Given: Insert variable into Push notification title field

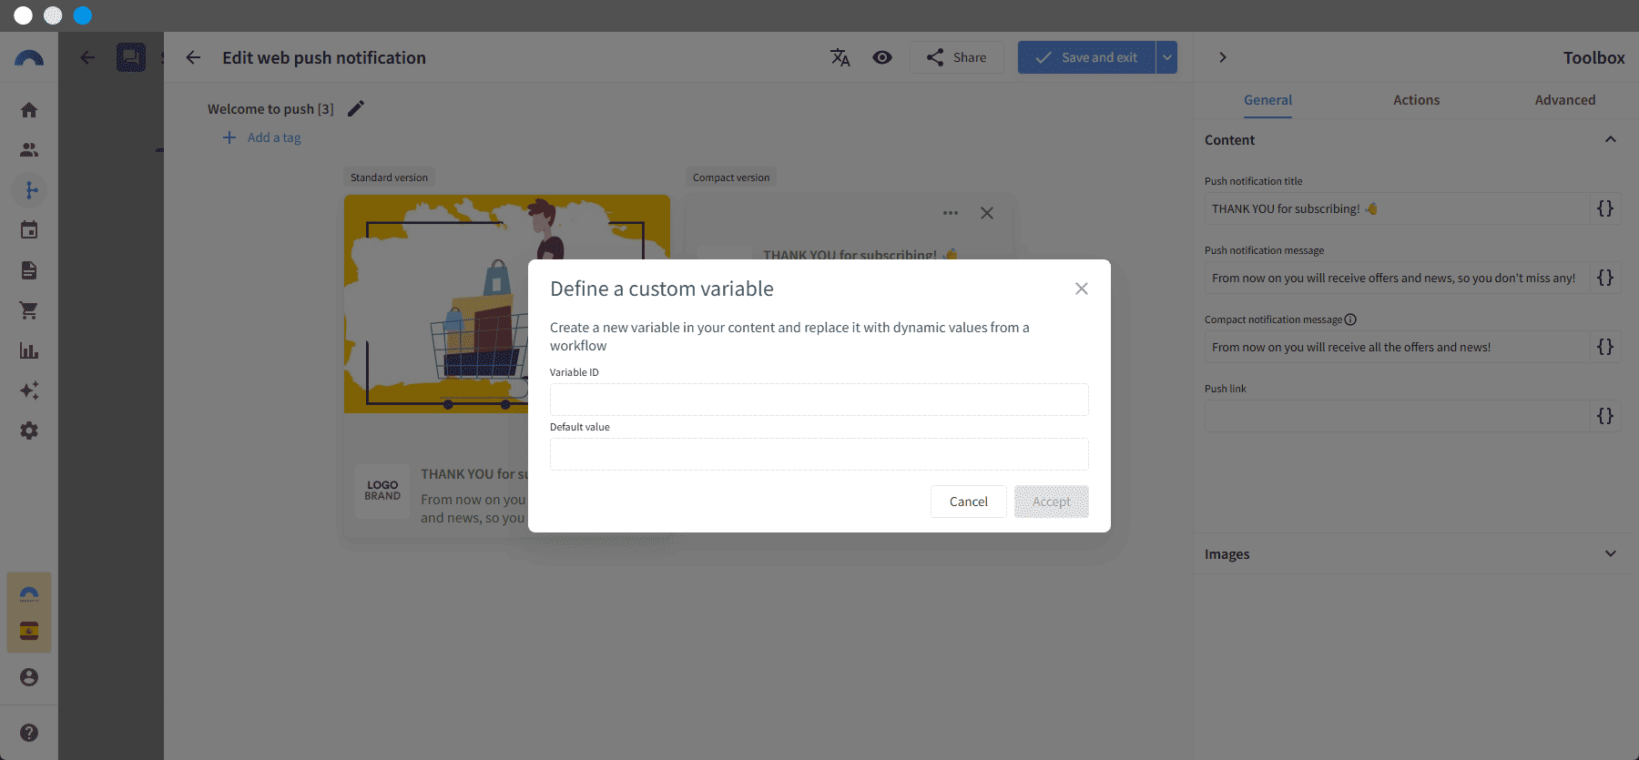Looking at the screenshot, I should tap(1605, 208).
